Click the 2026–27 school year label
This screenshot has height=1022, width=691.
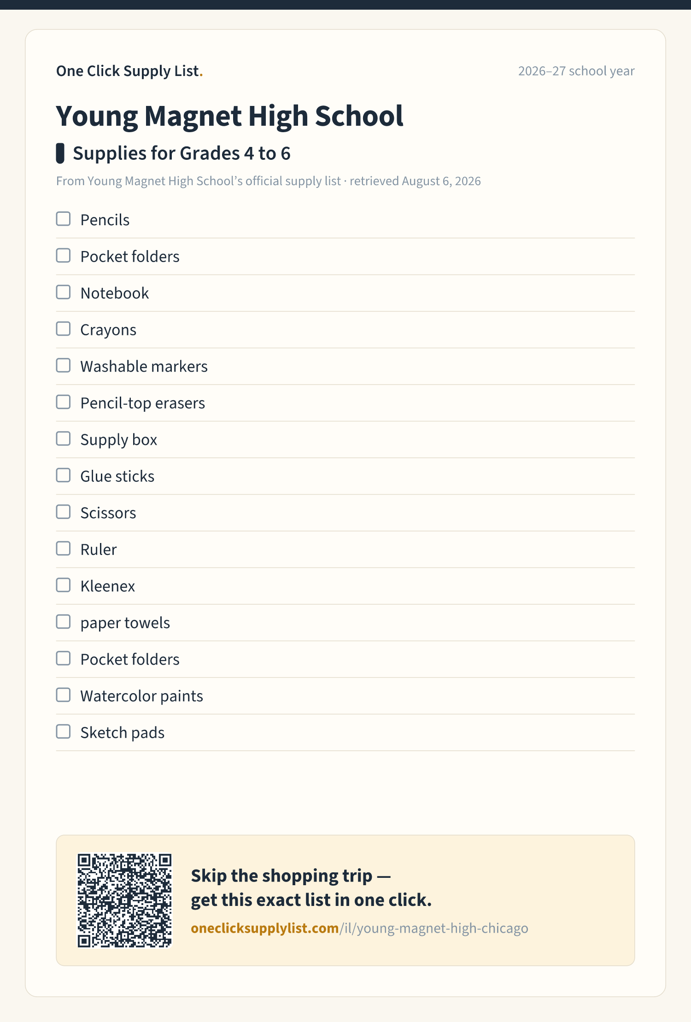(x=576, y=71)
